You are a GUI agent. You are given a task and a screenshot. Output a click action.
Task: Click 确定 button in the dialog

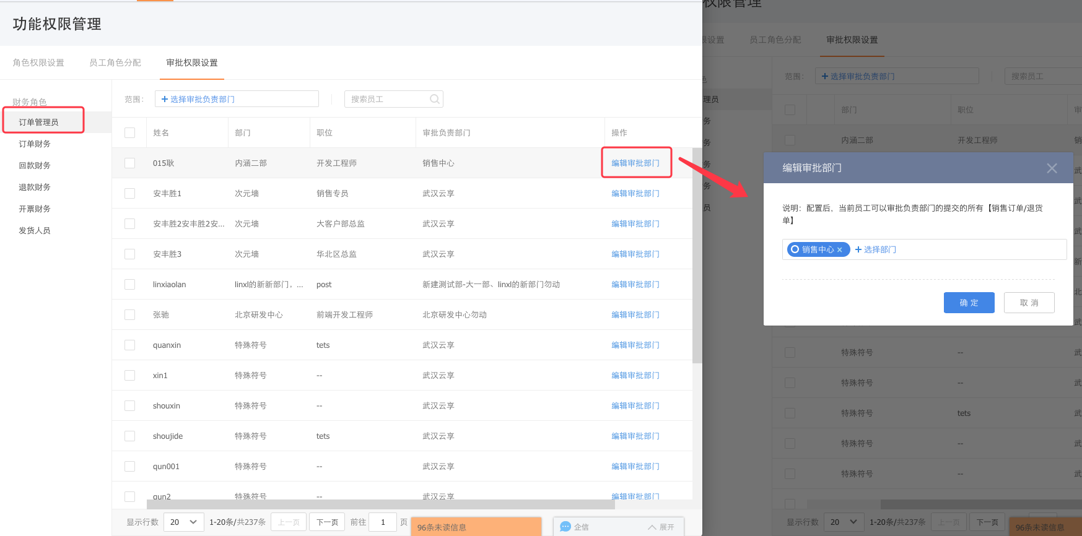point(969,303)
